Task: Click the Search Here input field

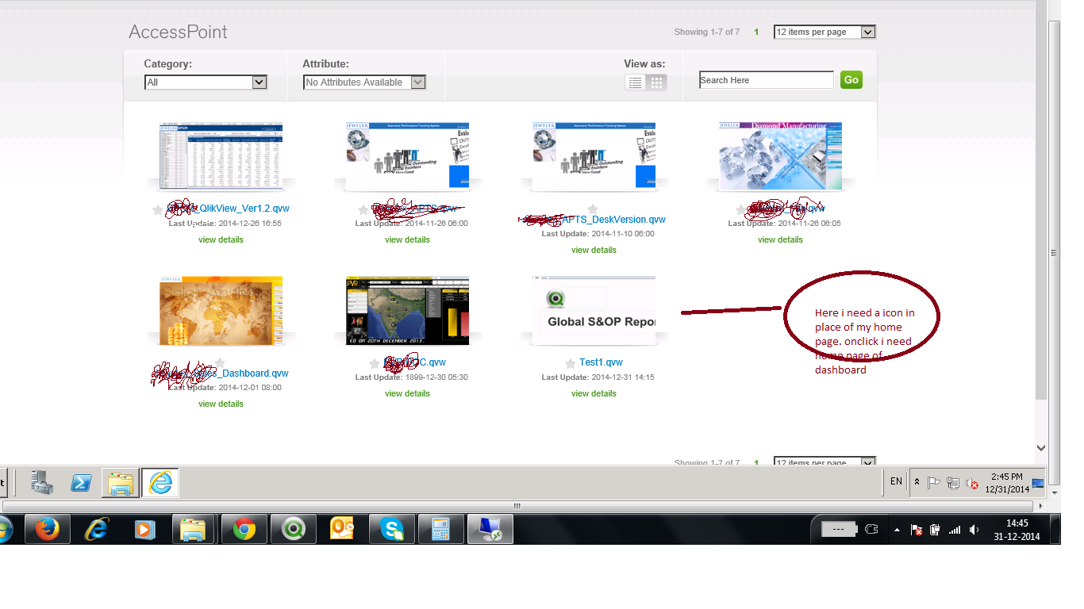Action: coord(767,80)
